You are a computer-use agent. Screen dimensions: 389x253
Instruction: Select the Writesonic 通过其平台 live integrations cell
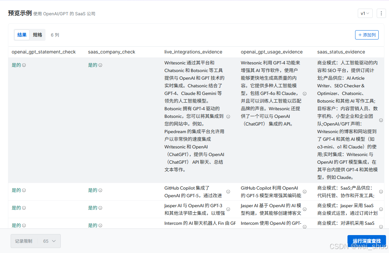[x=195, y=116]
